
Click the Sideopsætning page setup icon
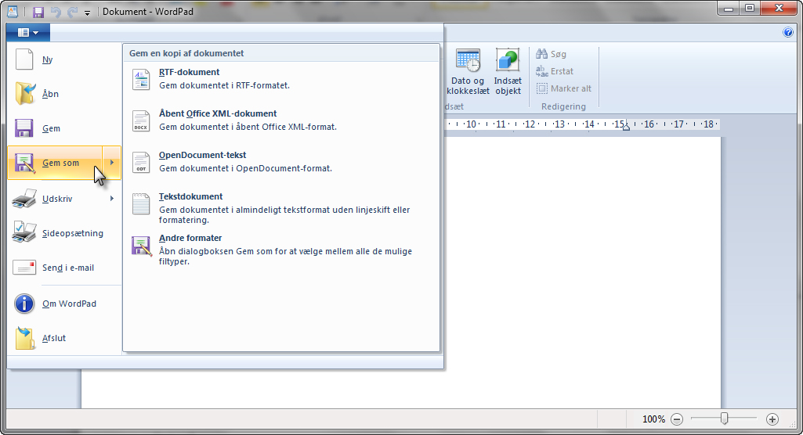click(24, 232)
